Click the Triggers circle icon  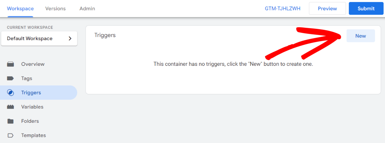pyautogui.click(x=11, y=93)
